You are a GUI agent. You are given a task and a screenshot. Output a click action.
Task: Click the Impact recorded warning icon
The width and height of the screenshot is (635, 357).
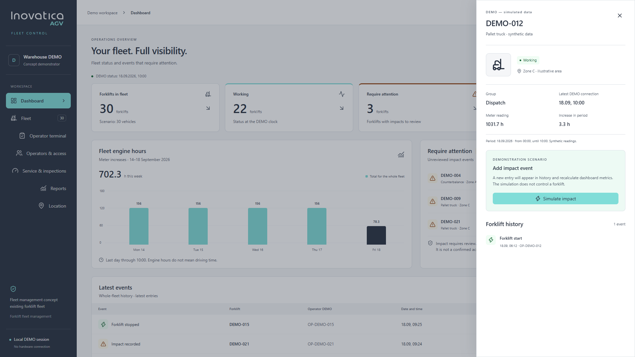(x=103, y=344)
